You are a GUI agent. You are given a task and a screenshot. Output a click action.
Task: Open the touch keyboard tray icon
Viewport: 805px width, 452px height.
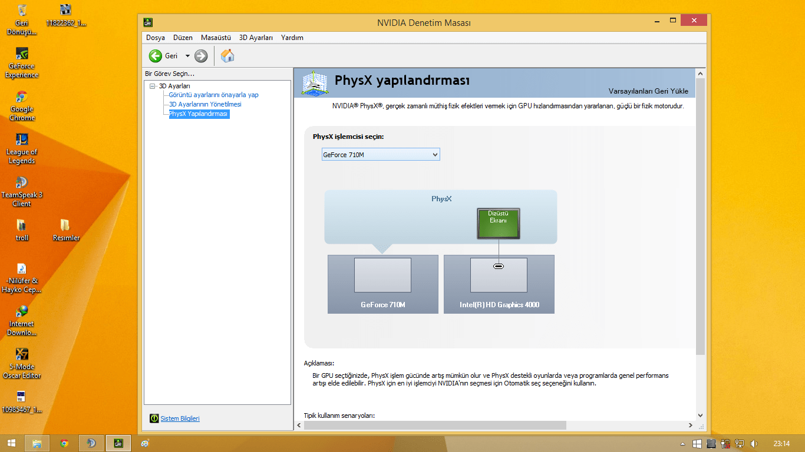711,443
